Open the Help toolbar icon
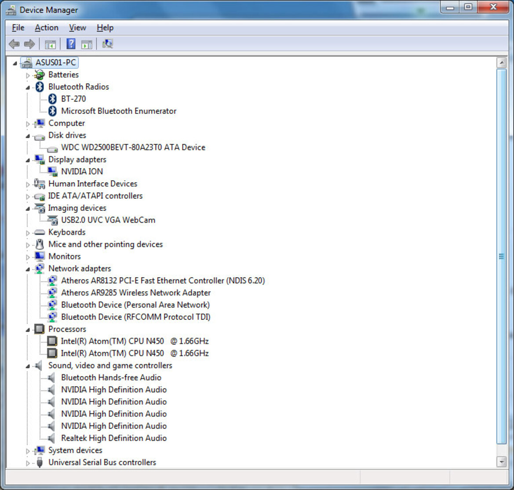 click(x=71, y=44)
